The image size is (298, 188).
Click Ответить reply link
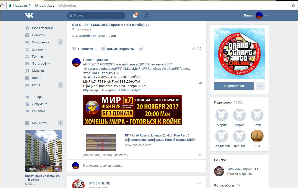pyautogui.click(x=121, y=155)
